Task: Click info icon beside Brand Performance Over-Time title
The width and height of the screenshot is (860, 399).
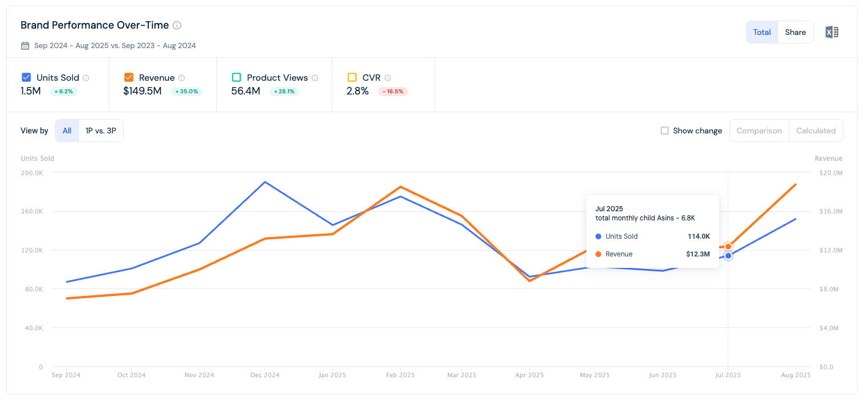Action: [177, 25]
